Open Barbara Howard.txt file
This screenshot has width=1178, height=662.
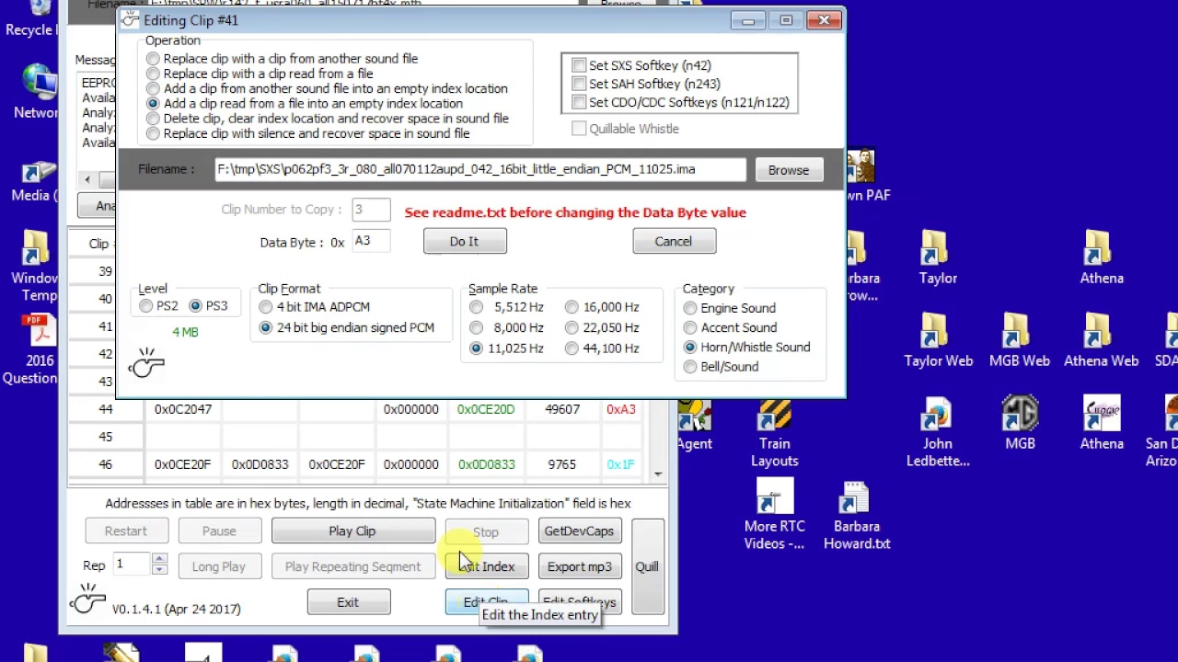tap(856, 517)
